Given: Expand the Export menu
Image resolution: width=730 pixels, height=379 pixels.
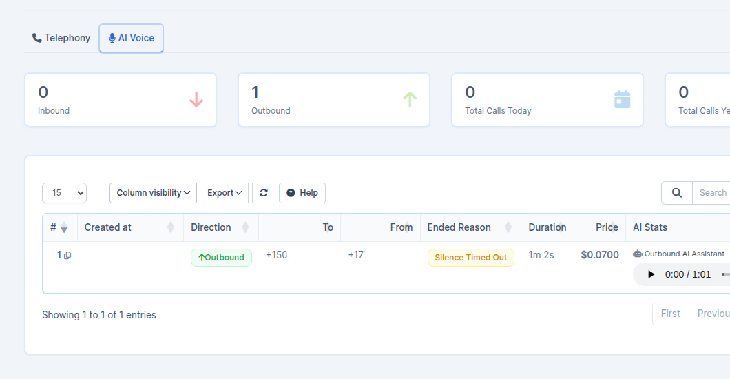Looking at the screenshot, I should click(225, 193).
